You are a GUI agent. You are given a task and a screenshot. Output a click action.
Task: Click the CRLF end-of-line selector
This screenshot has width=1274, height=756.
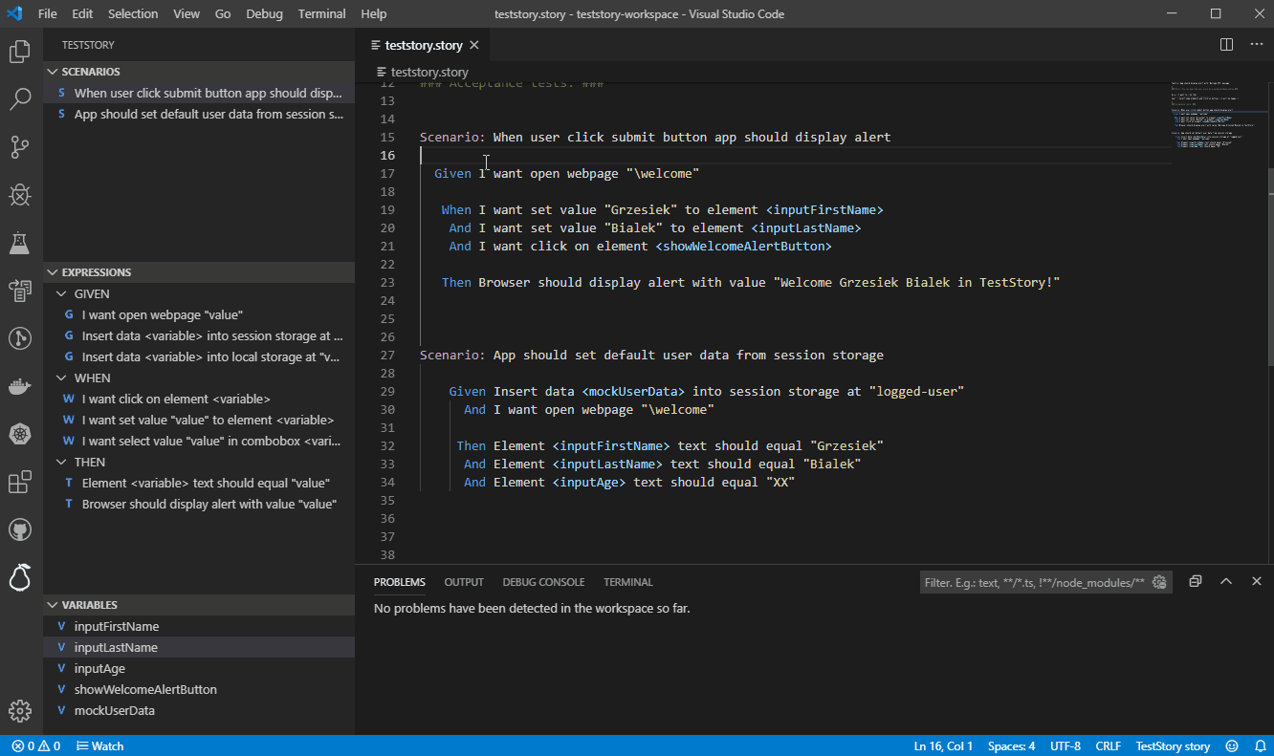tap(1109, 746)
